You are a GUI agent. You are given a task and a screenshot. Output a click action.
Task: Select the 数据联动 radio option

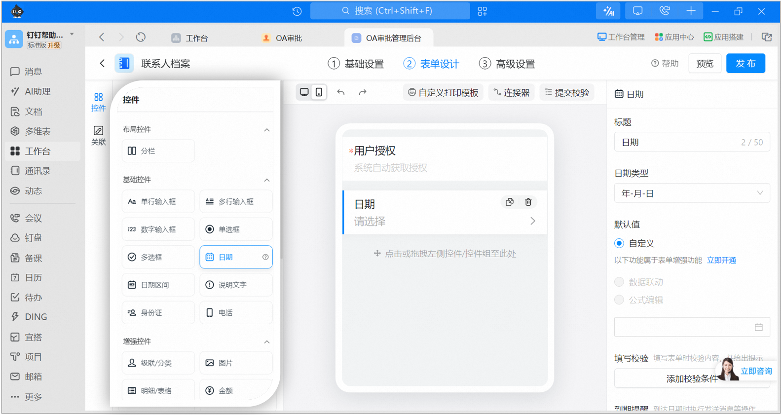point(619,282)
